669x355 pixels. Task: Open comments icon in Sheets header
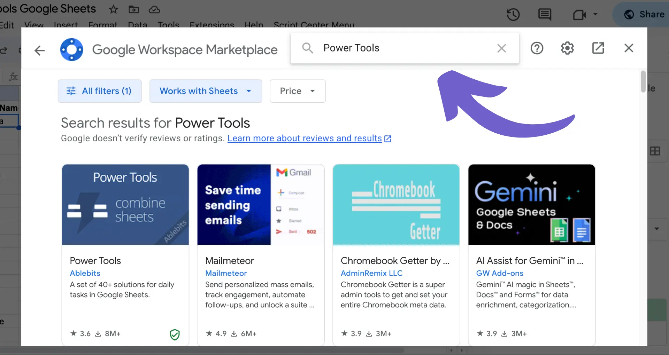point(545,15)
